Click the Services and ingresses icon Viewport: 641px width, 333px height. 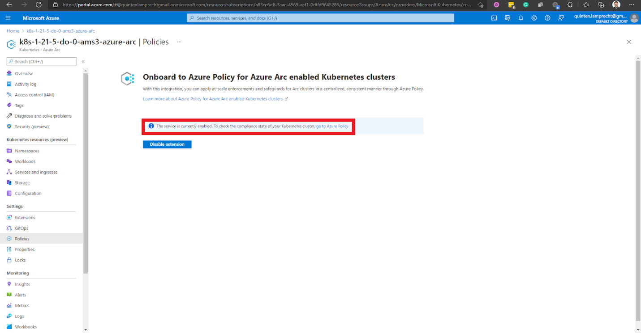[x=9, y=172]
